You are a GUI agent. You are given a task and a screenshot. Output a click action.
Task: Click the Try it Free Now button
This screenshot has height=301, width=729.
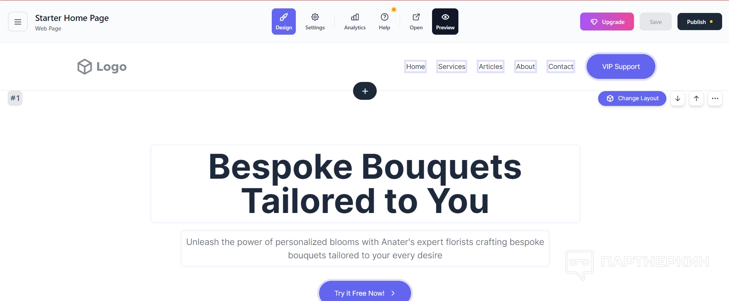365,293
